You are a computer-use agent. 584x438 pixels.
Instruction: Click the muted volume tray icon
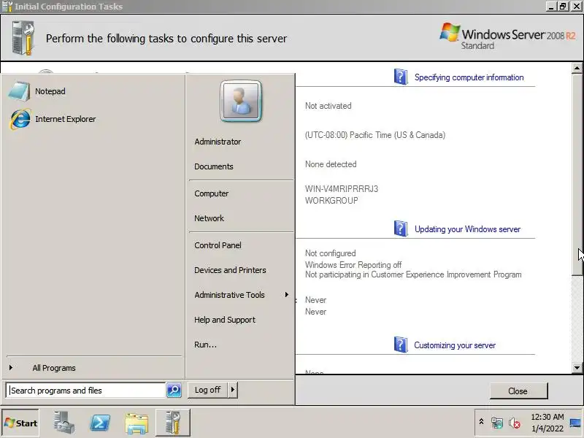(514, 423)
